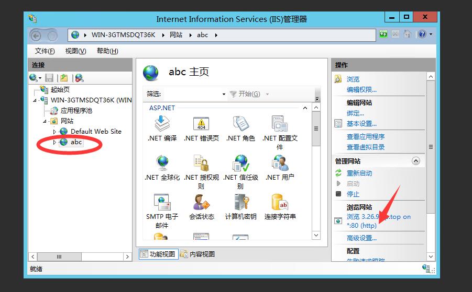This screenshot has height=292, width=472.
Task: Click the 停止 website action
Action: tap(353, 194)
